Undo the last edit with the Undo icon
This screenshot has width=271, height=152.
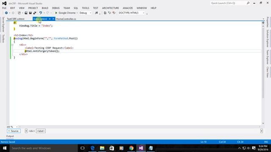[x=41, y=13]
